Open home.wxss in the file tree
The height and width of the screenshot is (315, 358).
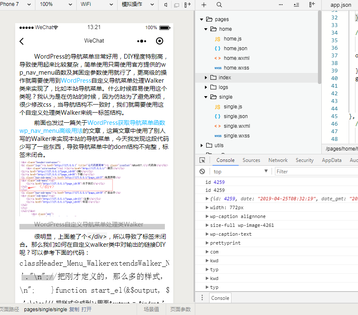tap(236, 68)
